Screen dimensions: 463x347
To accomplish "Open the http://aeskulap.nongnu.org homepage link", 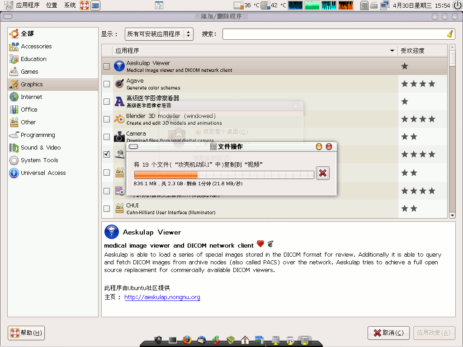I will 162,297.
